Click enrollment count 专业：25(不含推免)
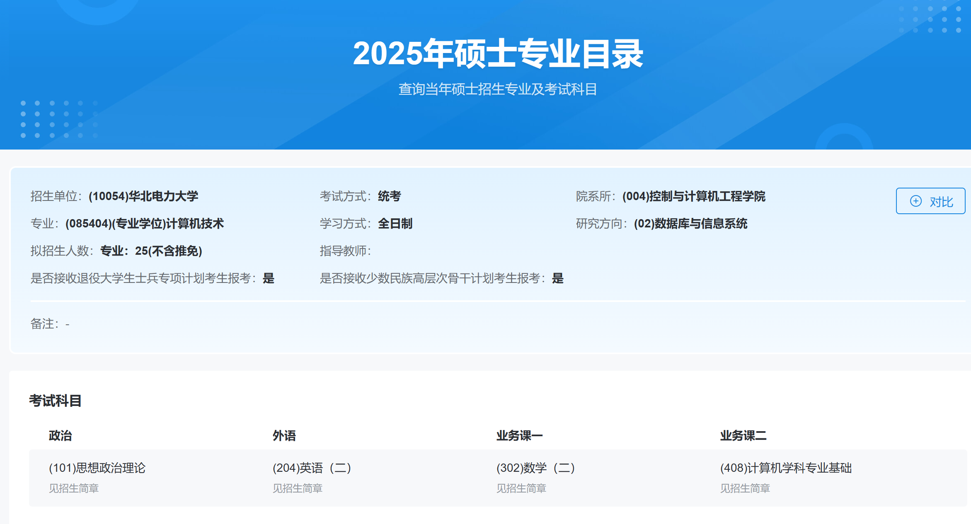This screenshot has width=971, height=524. 151,251
